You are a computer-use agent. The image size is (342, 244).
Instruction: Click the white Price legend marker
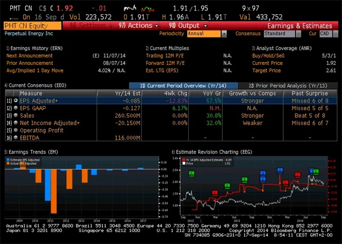[184, 162]
